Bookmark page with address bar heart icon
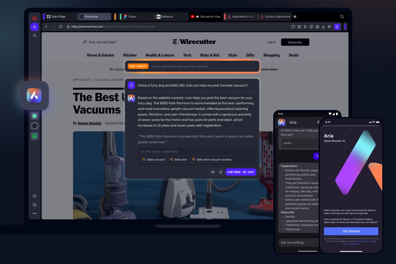Image resolution: width=396 pixels, height=264 pixels. coord(293,27)
